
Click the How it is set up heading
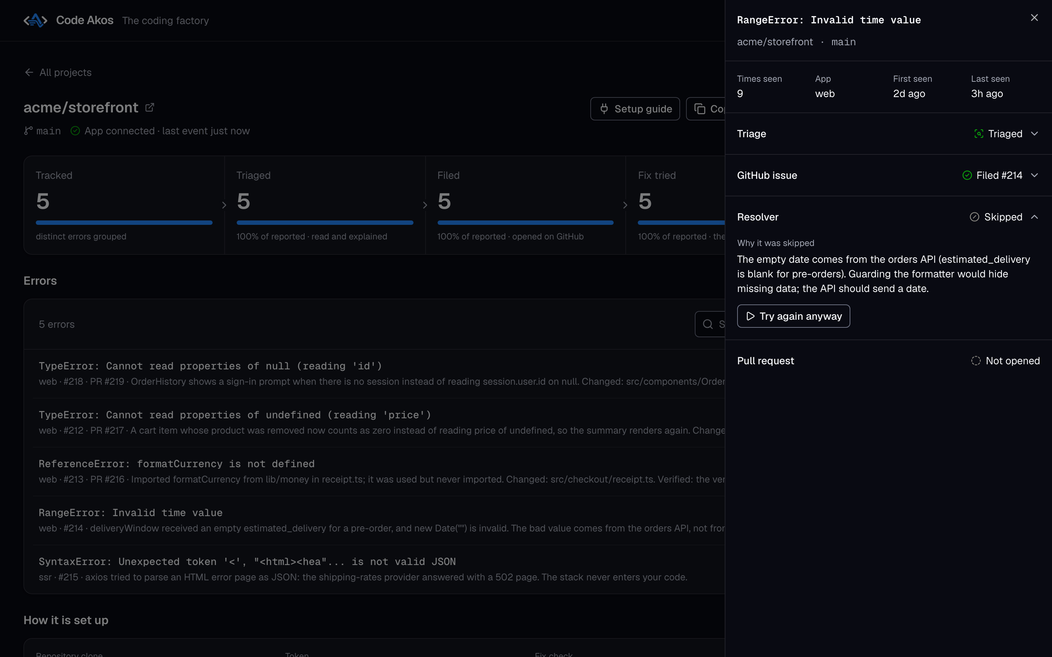click(66, 620)
